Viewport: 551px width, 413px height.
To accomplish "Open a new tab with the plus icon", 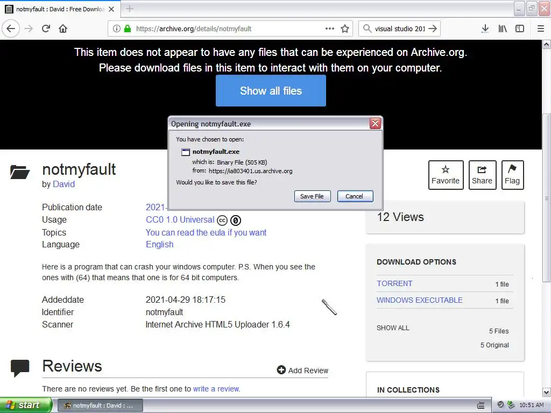I will (130, 9).
